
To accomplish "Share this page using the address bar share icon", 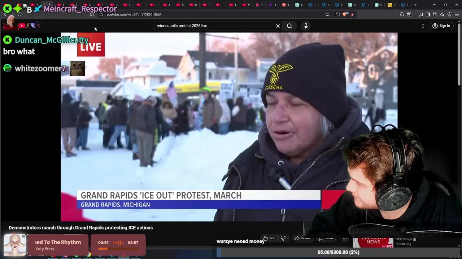I will click(x=336, y=14).
